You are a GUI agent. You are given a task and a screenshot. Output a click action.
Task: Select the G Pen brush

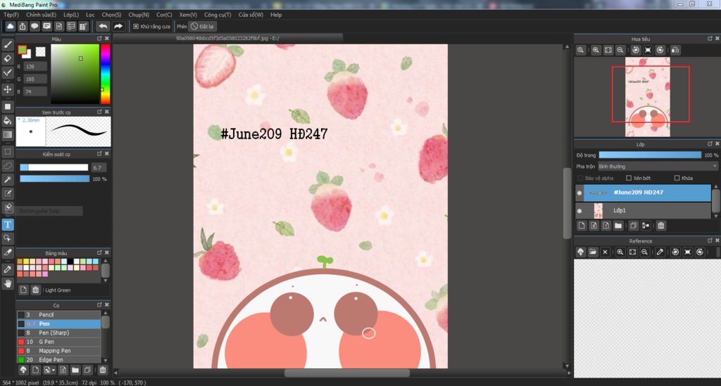point(59,342)
